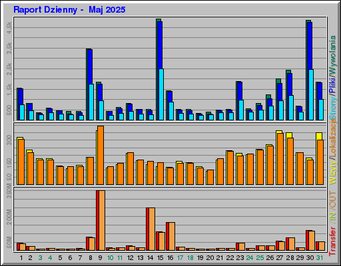Screen dimensions: 341x266
Task: Click day 9's orange visits bar
Action: point(101,155)
